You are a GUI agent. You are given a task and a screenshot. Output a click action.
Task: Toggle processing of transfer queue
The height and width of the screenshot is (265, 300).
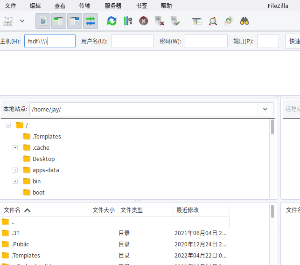click(128, 21)
